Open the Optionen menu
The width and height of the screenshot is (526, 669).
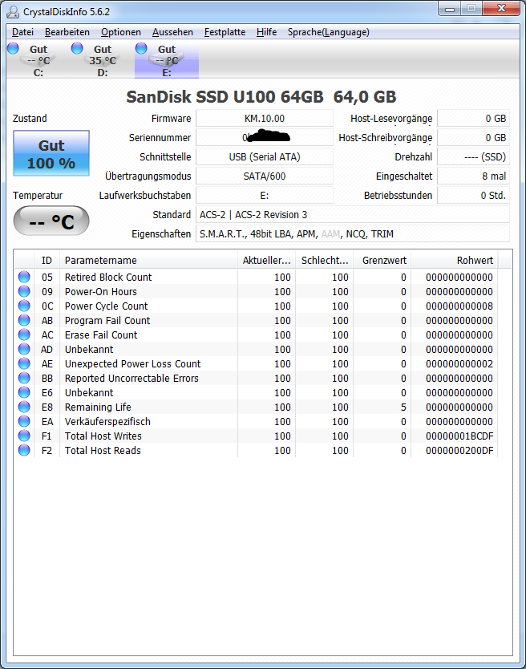(121, 32)
